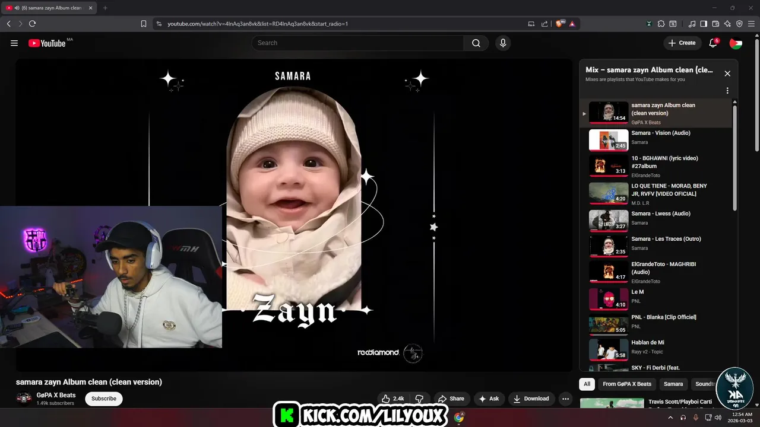Image resolution: width=760 pixels, height=427 pixels.
Task: Open the Mix playlist three-dot options
Action: click(727, 91)
